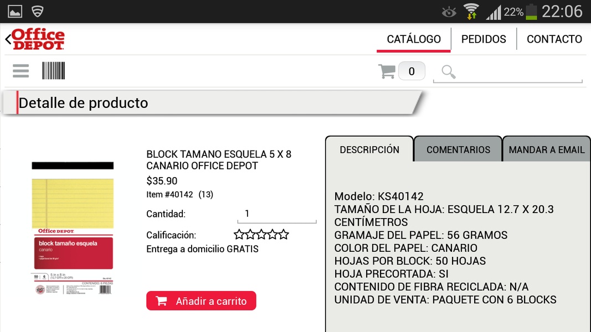Add product with Añadir a carrito
The height and width of the screenshot is (332, 591).
pyautogui.click(x=201, y=301)
